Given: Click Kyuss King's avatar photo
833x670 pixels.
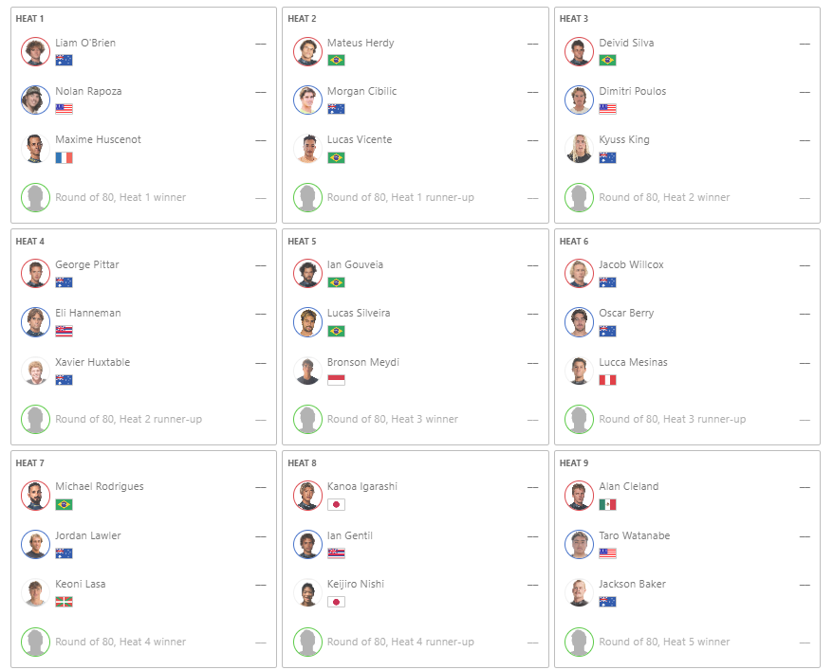Looking at the screenshot, I should click(579, 149).
